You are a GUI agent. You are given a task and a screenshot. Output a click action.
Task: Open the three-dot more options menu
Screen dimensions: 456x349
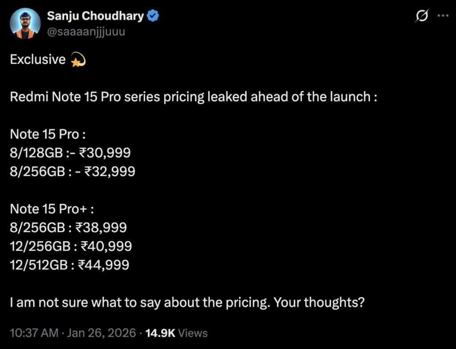click(443, 16)
